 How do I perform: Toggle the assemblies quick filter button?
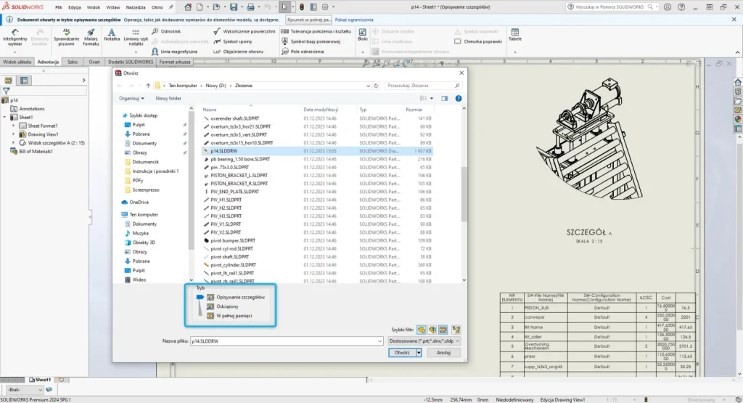tap(432, 330)
